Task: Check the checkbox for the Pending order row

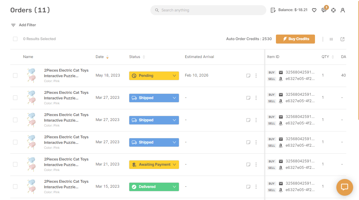Action: coord(15,75)
